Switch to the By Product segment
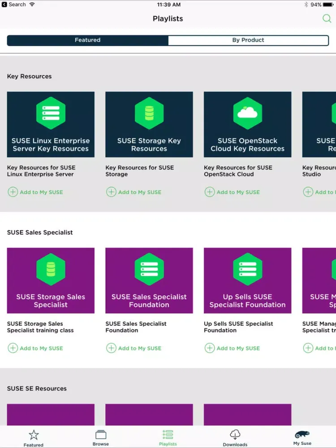Image resolution: width=336 pixels, height=448 pixels. coord(248,40)
